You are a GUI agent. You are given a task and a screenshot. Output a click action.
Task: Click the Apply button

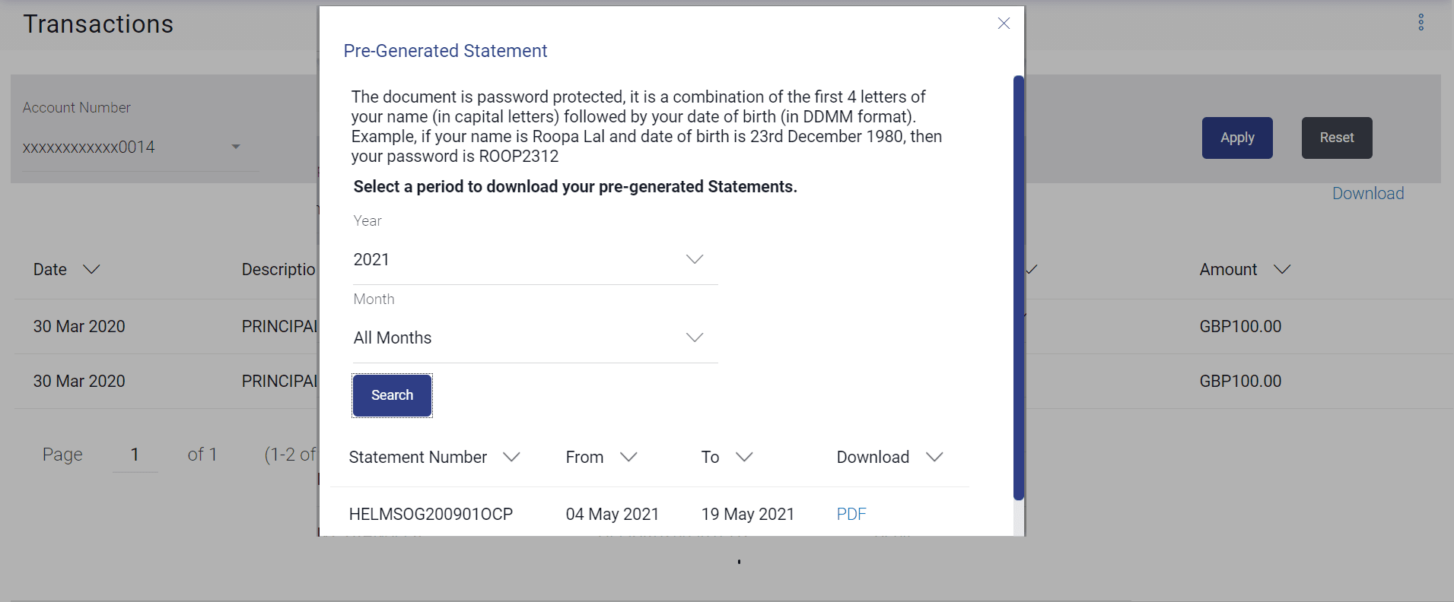(x=1236, y=138)
